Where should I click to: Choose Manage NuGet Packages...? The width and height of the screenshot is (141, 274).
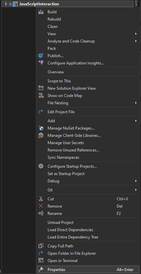(x=88, y=128)
